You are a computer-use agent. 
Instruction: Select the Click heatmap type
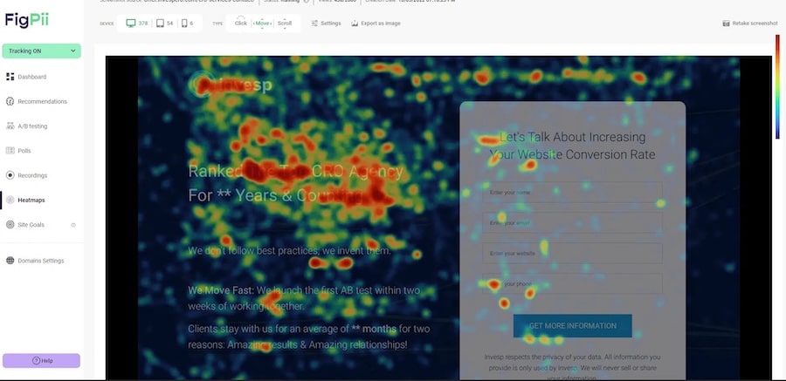(x=240, y=23)
